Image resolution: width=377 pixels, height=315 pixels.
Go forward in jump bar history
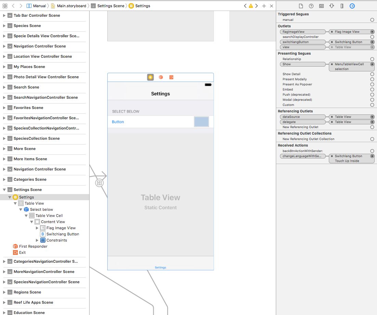point(21,6)
